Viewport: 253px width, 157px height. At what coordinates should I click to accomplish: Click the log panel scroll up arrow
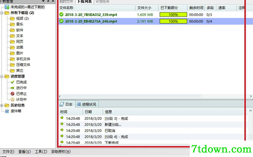(250, 111)
